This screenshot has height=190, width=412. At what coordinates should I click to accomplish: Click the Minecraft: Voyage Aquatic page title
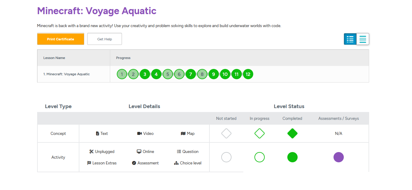(x=97, y=11)
